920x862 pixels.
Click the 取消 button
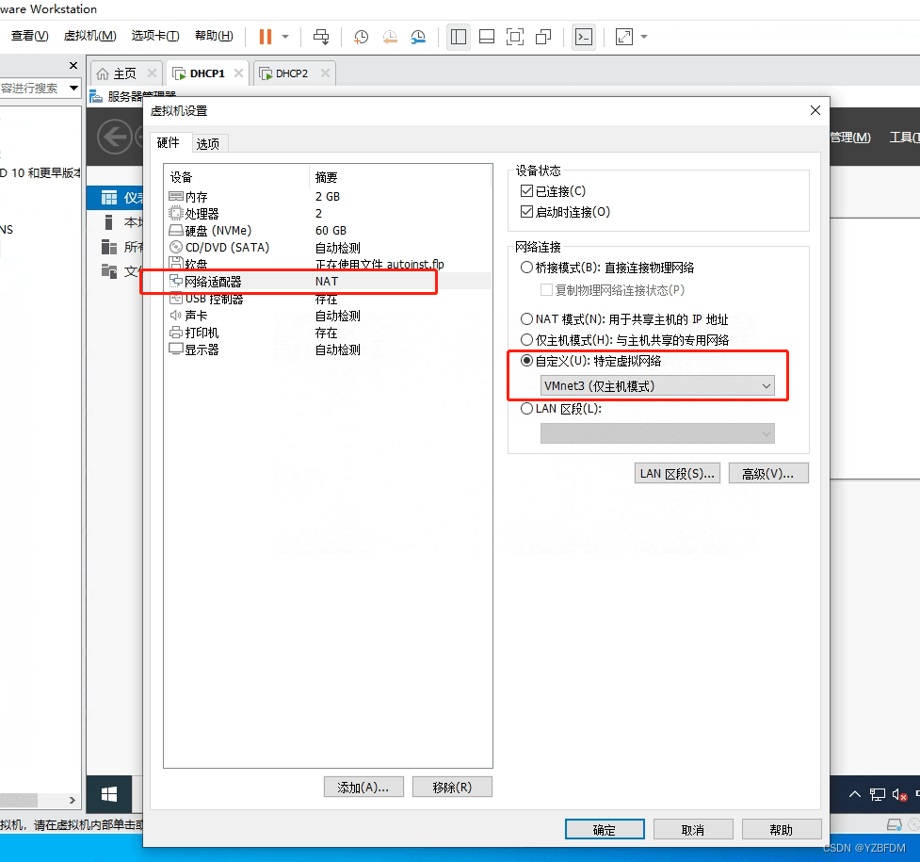tap(693, 830)
